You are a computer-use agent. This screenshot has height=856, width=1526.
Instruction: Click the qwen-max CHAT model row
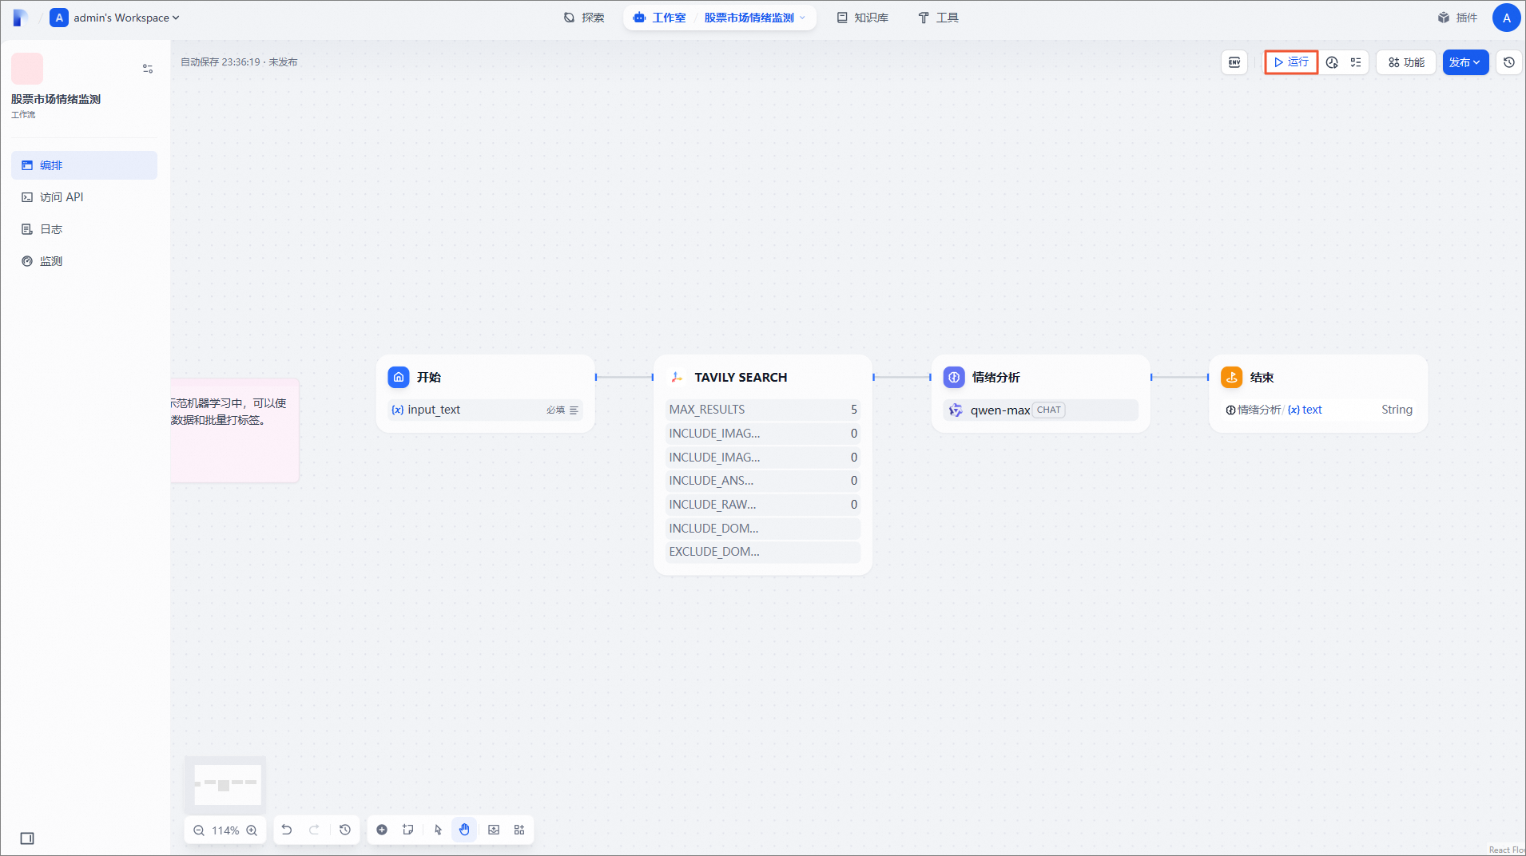[x=1040, y=410]
